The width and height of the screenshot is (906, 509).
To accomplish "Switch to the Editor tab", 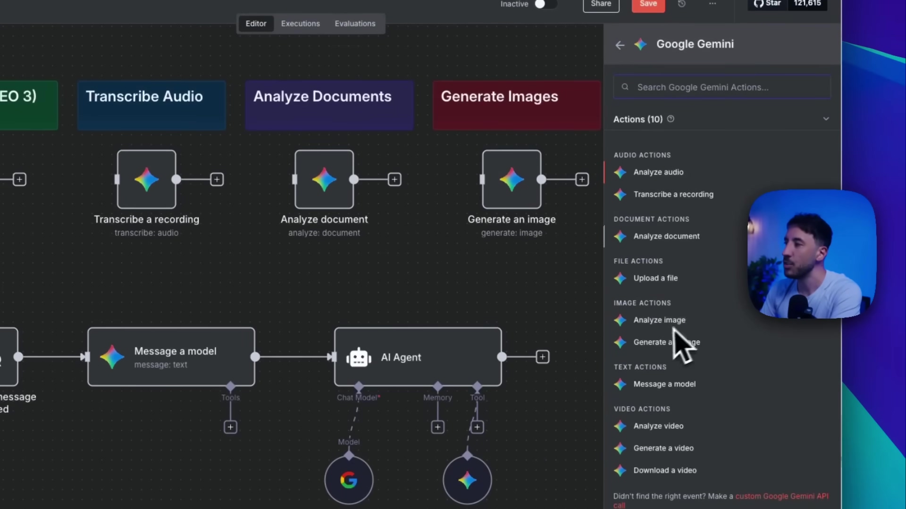I will pos(256,24).
